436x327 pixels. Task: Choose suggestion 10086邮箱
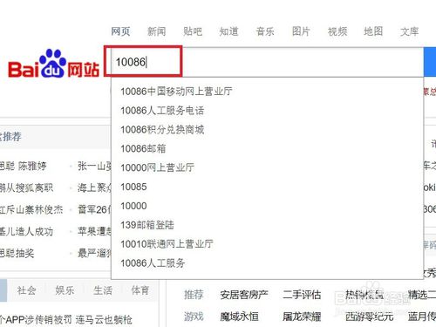(143, 148)
